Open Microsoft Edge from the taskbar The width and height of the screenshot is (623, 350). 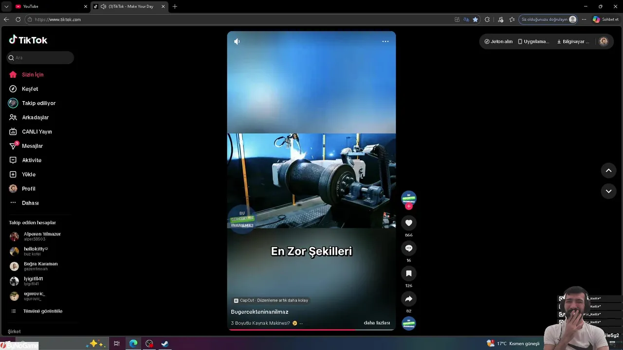tap(133, 344)
